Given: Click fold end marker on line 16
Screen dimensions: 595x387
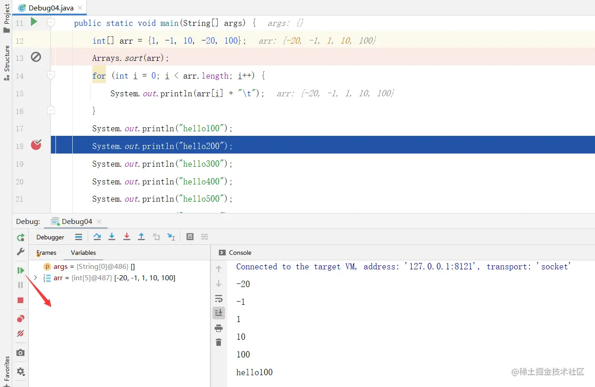Looking at the screenshot, I should [51, 110].
